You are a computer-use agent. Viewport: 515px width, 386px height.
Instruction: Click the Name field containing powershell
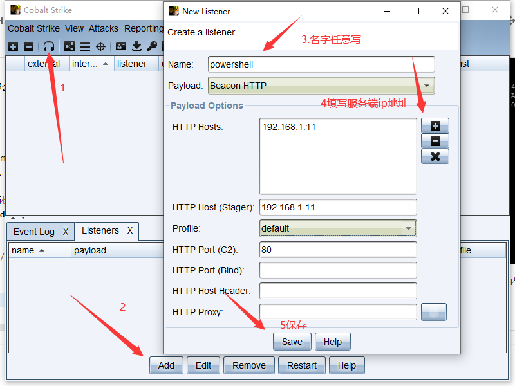(321, 64)
